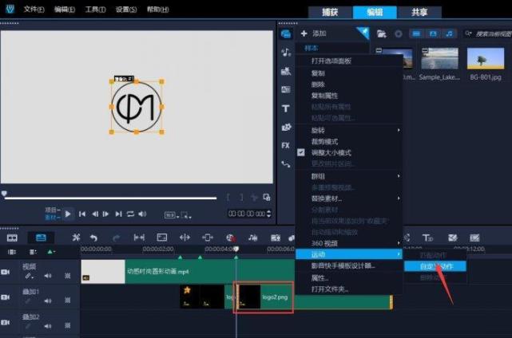Mute the 视频 track speaker icon
This screenshot has height=338, width=512.
click(x=47, y=277)
